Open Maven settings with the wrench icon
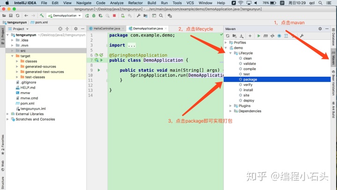337x190 pixels. tap(302, 36)
